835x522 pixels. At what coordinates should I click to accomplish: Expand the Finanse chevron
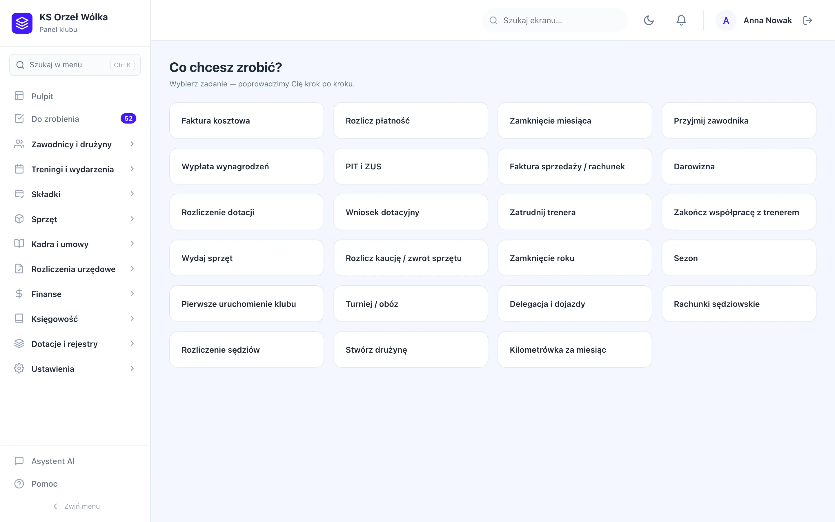[132, 294]
